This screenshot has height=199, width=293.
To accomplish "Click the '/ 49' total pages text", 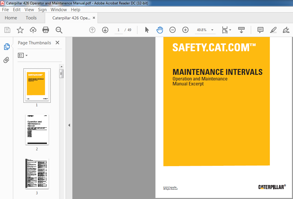I will tap(128, 30).
